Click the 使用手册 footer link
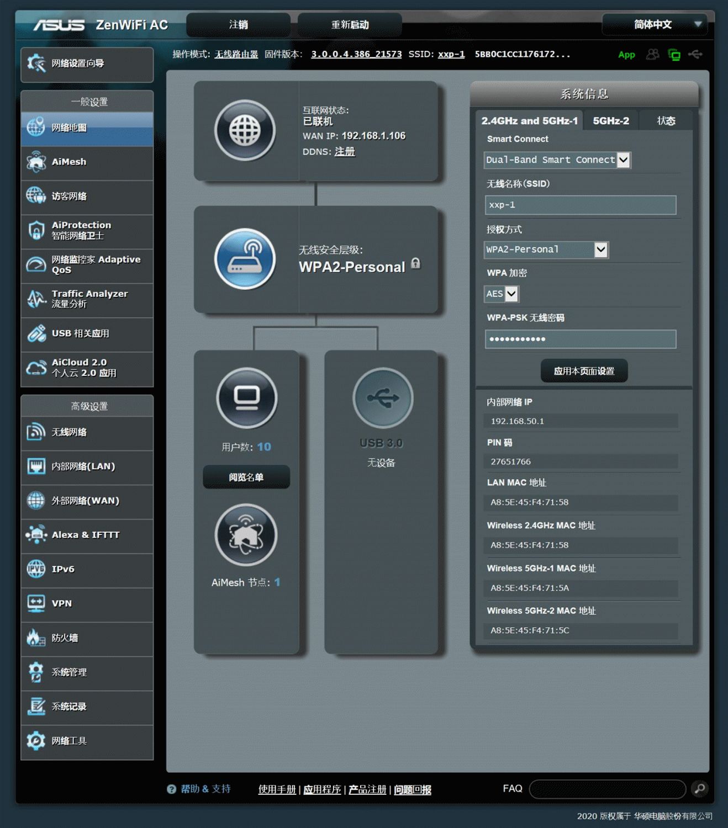Screen dimensions: 728x828 pyautogui.click(x=277, y=789)
